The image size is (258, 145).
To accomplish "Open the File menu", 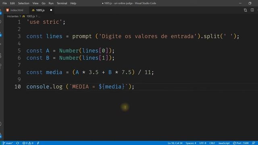I will (4, 3).
